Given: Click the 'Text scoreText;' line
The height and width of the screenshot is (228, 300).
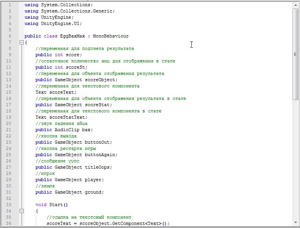Looking at the screenshot, I should (x=56, y=92).
